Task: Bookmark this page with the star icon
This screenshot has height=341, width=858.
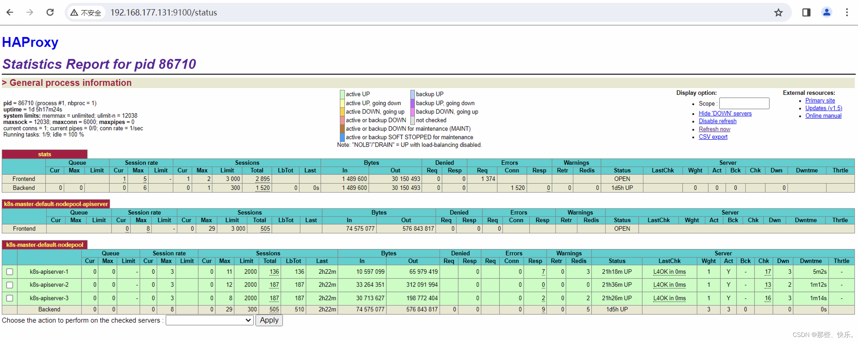Action: [x=778, y=12]
